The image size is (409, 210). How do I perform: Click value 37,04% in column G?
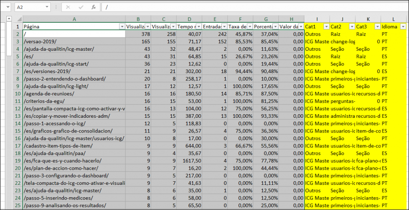point(266,34)
